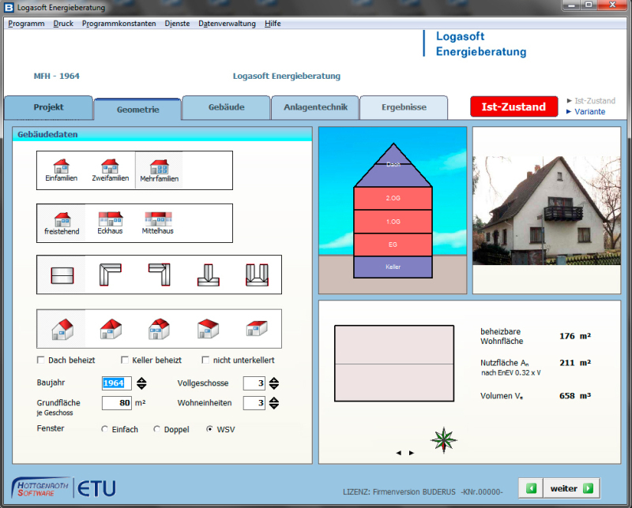The width and height of the screenshot is (632, 508).
Task: Pick the fourth shed-roof house icon
Action: click(208, 329)
